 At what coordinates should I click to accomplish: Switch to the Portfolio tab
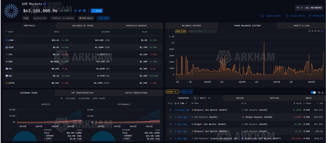pos(29,26)
